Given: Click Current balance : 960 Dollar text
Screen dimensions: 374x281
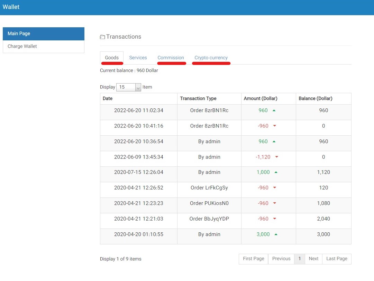Looking at the screenshot, I should [x=129, y=70].
